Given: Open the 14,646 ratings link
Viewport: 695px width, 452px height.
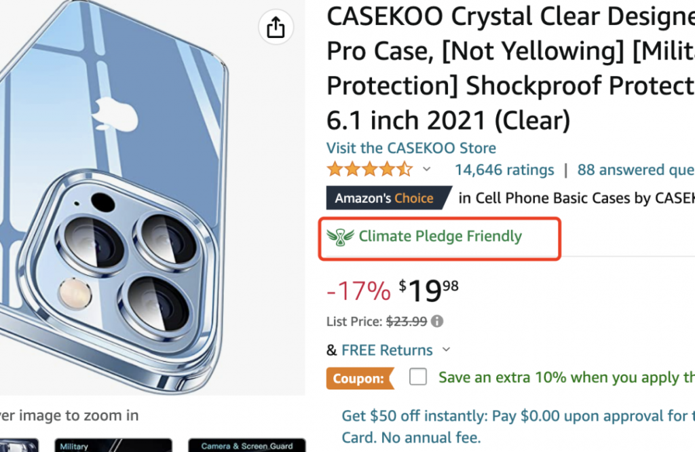Looking at the screenshot, I should click(504, 170).
